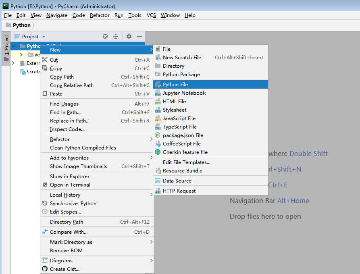Click the Python File icon in submenu
This screenshot has height=274, width=360.
(x=158, y=85)
